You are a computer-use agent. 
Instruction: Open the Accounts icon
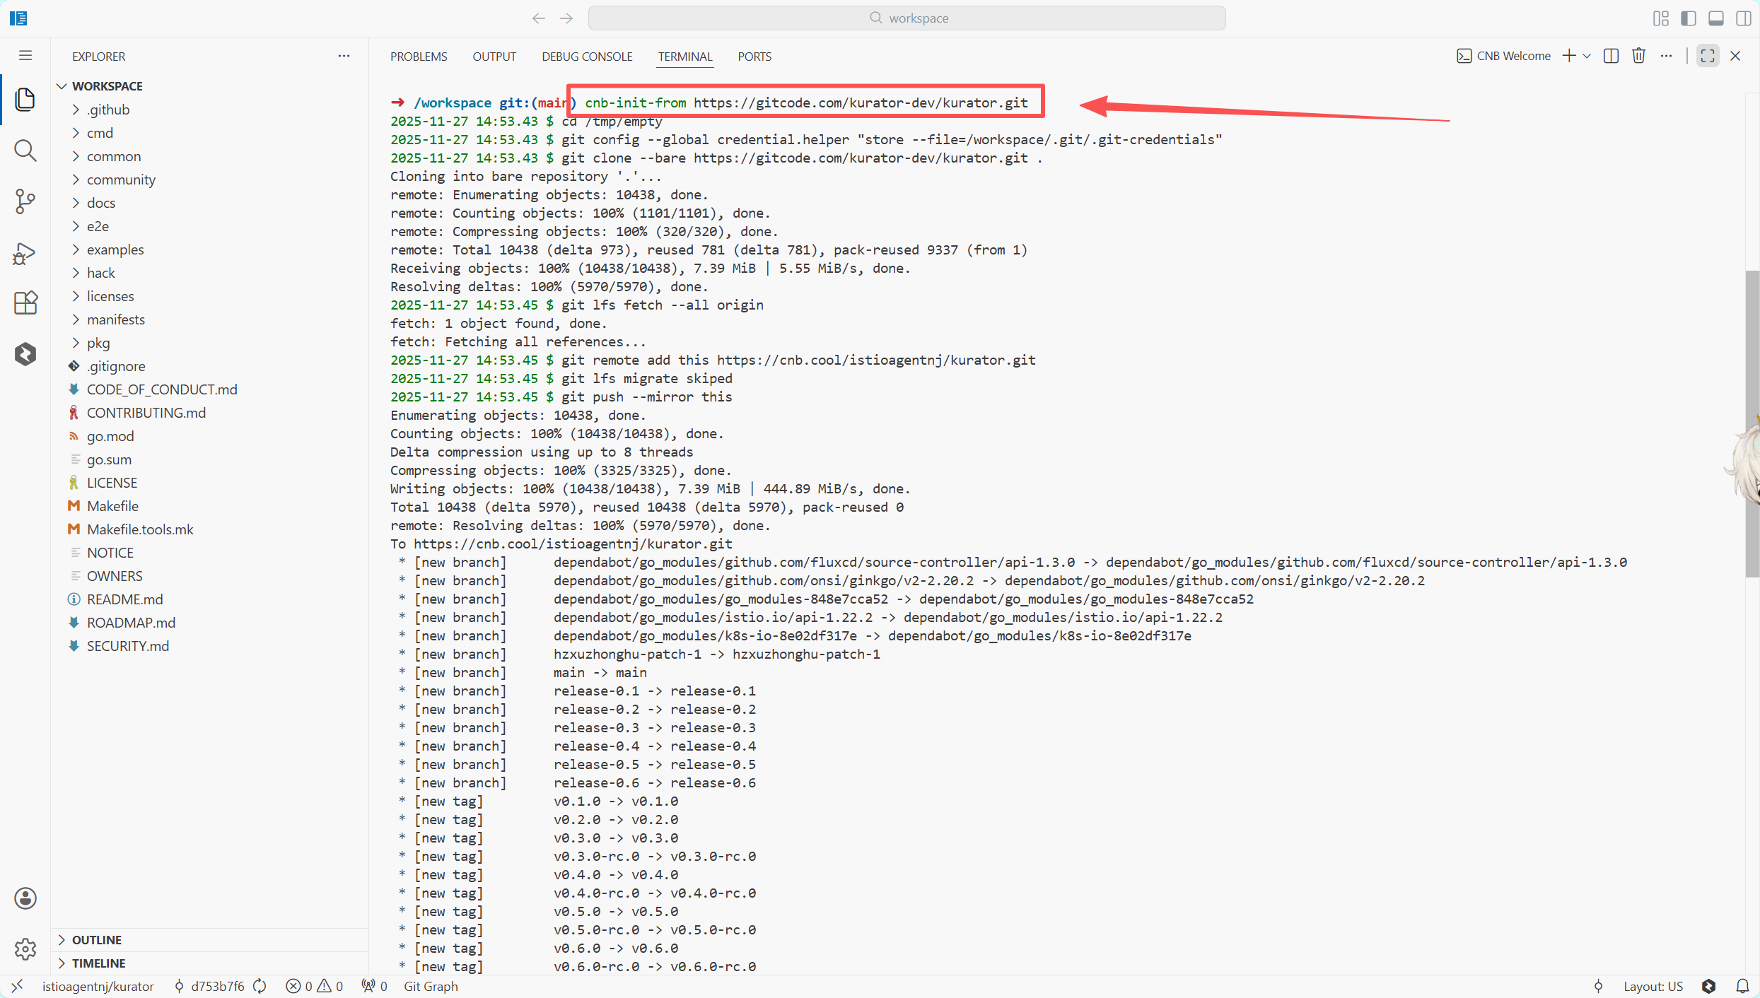25,898
